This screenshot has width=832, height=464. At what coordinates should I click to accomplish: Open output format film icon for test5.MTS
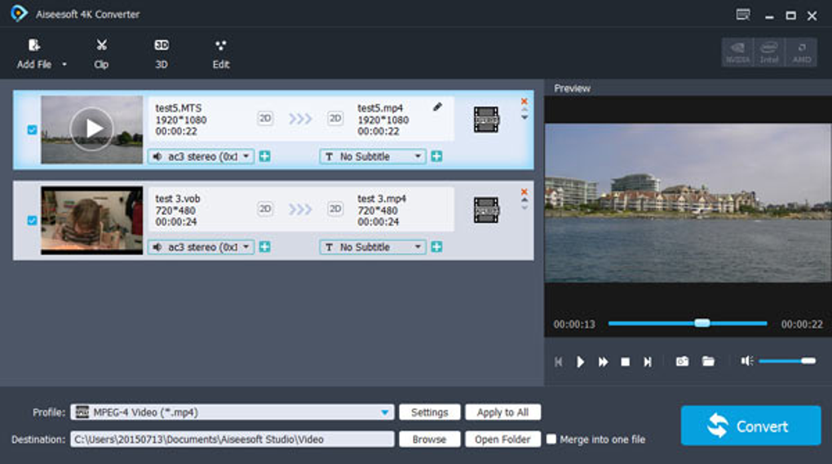pyautogui.click(x=486, y=120)
